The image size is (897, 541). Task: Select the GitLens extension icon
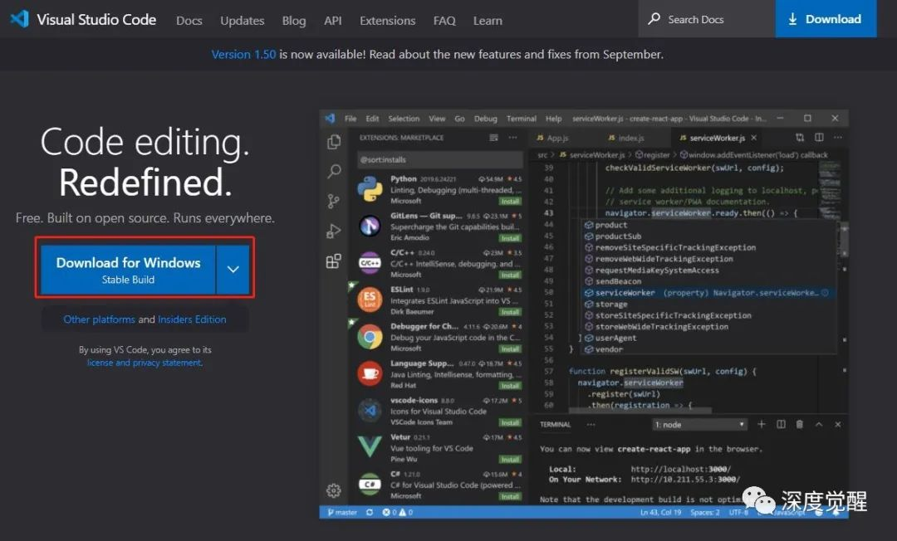coord(370,227)
